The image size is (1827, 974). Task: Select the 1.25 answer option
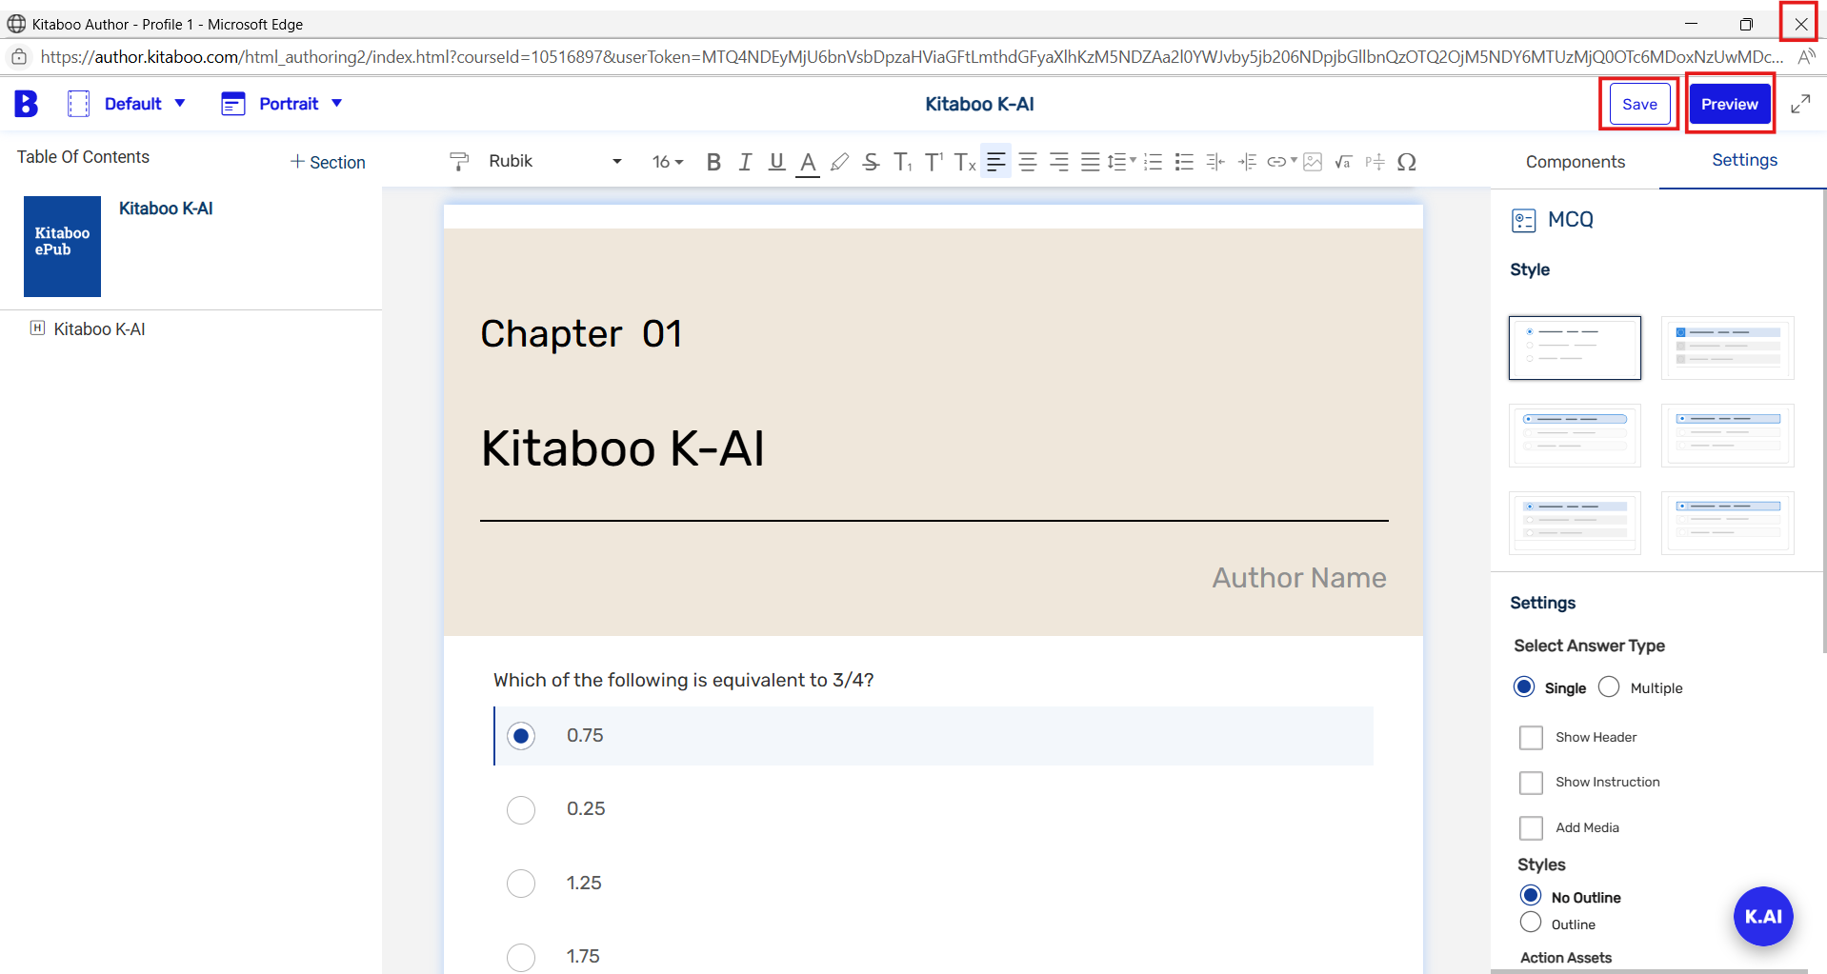pyautogui.click(x=521, y=884)
